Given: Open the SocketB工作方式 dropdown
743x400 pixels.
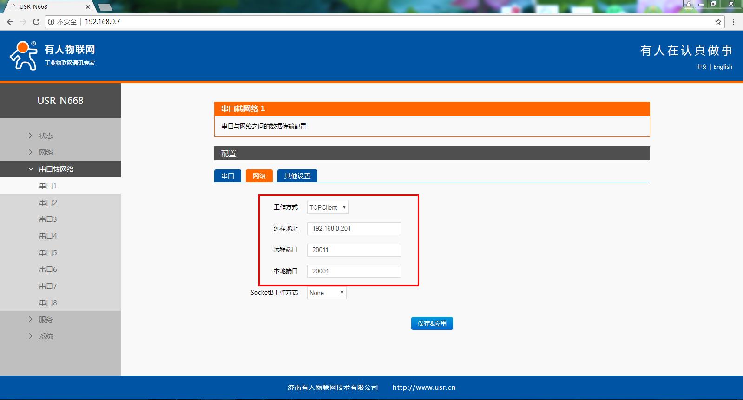Looking at the screenshot, I should [326, 293].
